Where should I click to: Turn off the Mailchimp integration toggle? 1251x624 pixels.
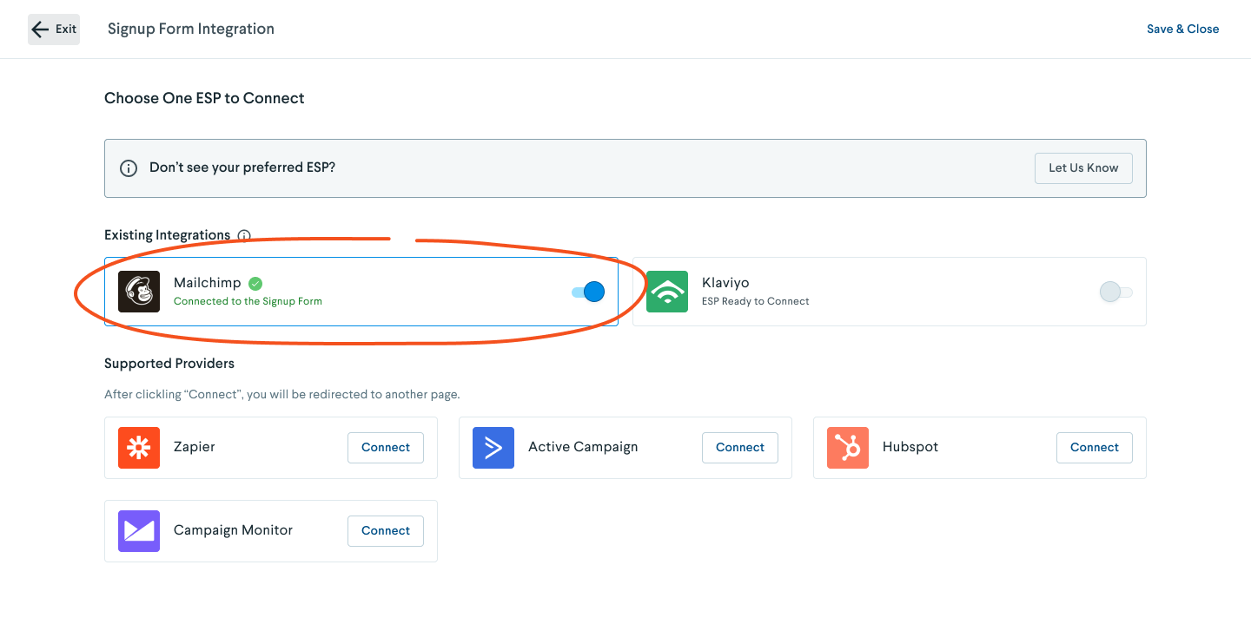588,292
